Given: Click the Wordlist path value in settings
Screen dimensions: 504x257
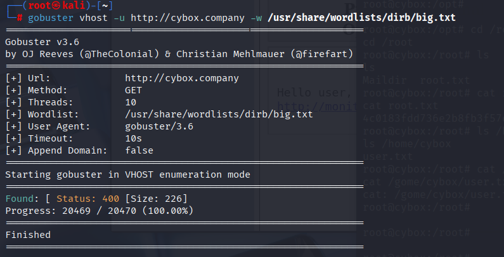Looking at the screenshot, I should (x=219, y=114).
